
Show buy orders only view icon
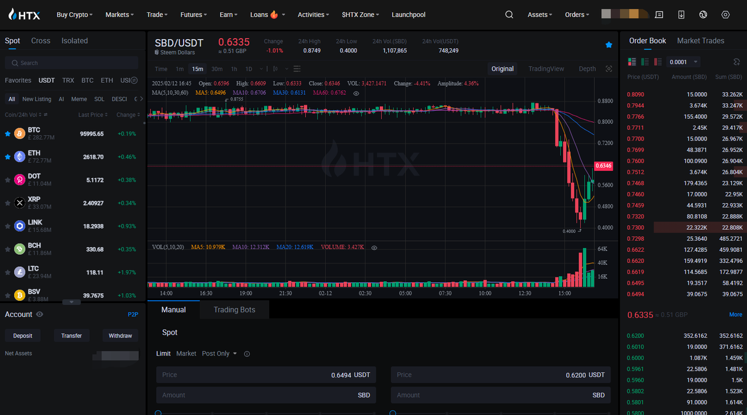[x=645, y=62]
